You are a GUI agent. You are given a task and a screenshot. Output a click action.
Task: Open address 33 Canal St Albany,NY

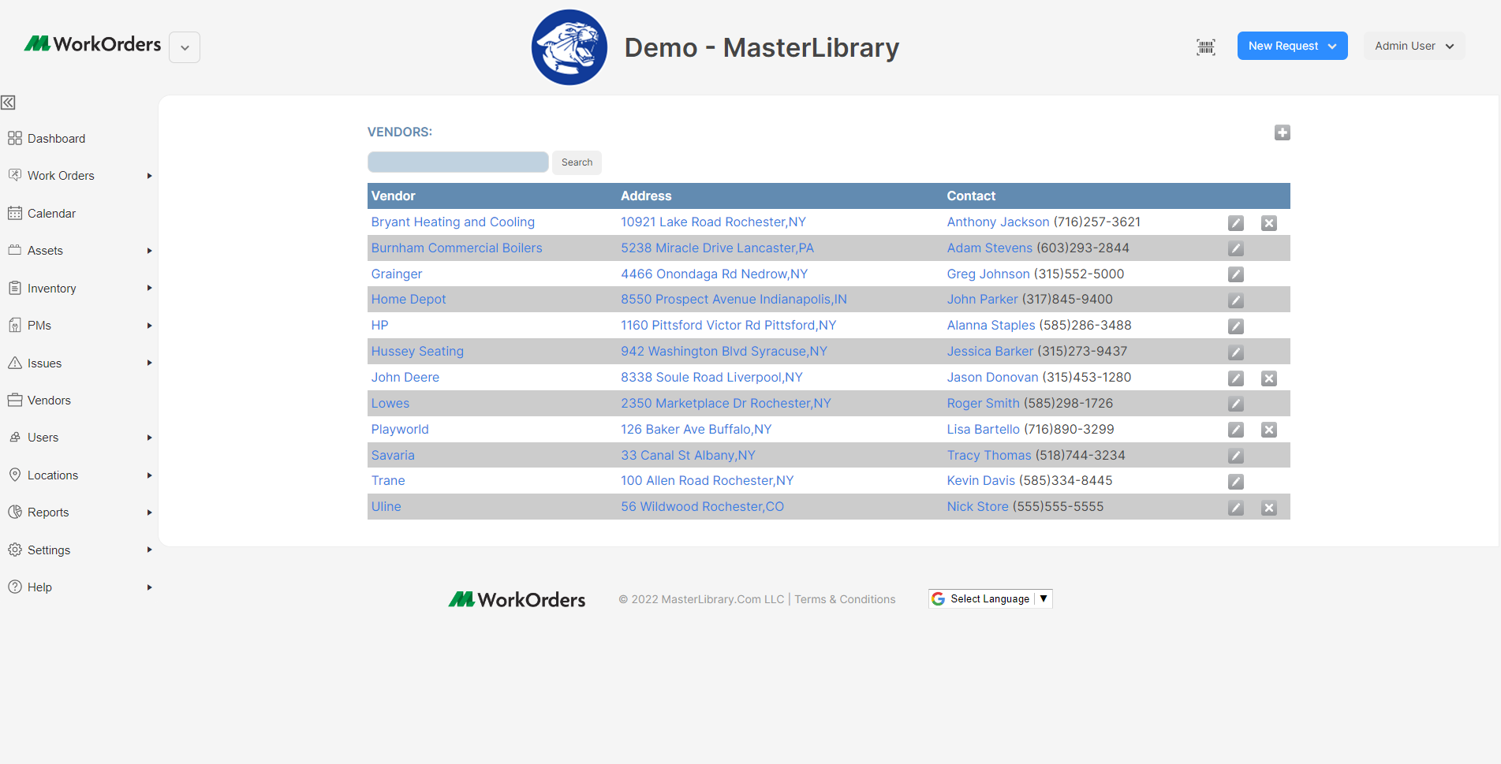(688, 456)
